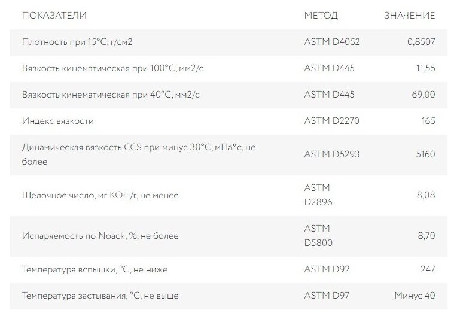Viewport: 457px width, 319px height.
Task: Click the ПОКАЗАТЕЛИ column header
Action: coord(54,16)
